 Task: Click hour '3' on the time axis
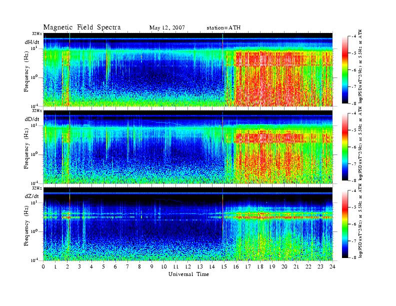(79, 267)
